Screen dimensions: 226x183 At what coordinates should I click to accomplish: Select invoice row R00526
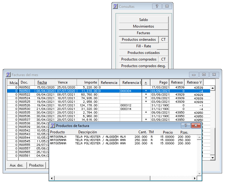point(109,105)
